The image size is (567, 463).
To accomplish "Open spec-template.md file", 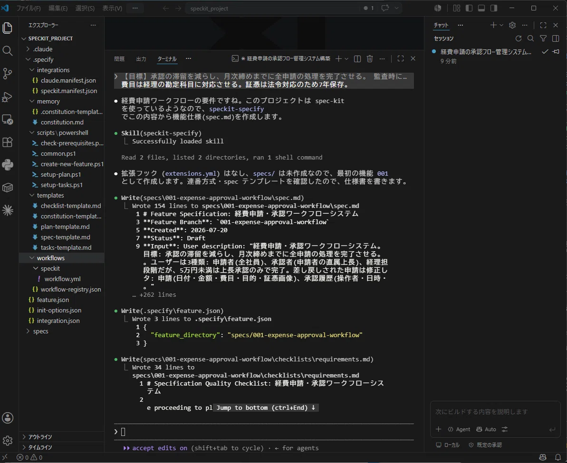I will coord(65,237).
